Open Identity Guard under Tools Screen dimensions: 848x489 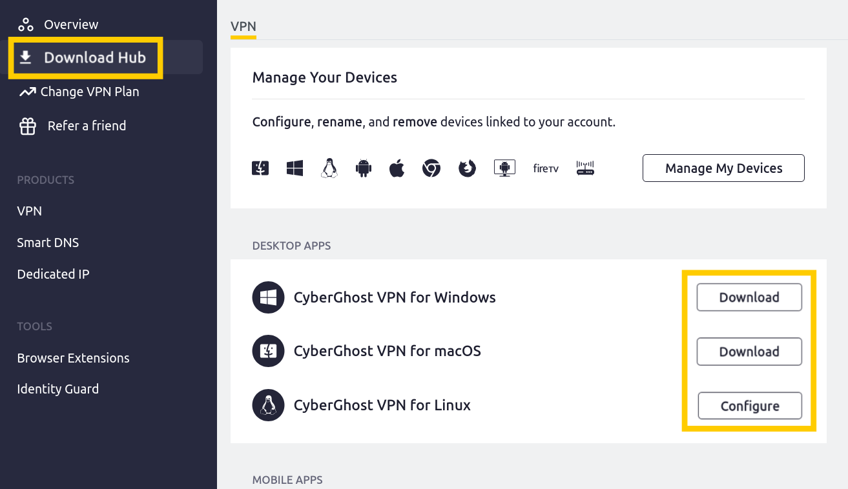point(57,389)
